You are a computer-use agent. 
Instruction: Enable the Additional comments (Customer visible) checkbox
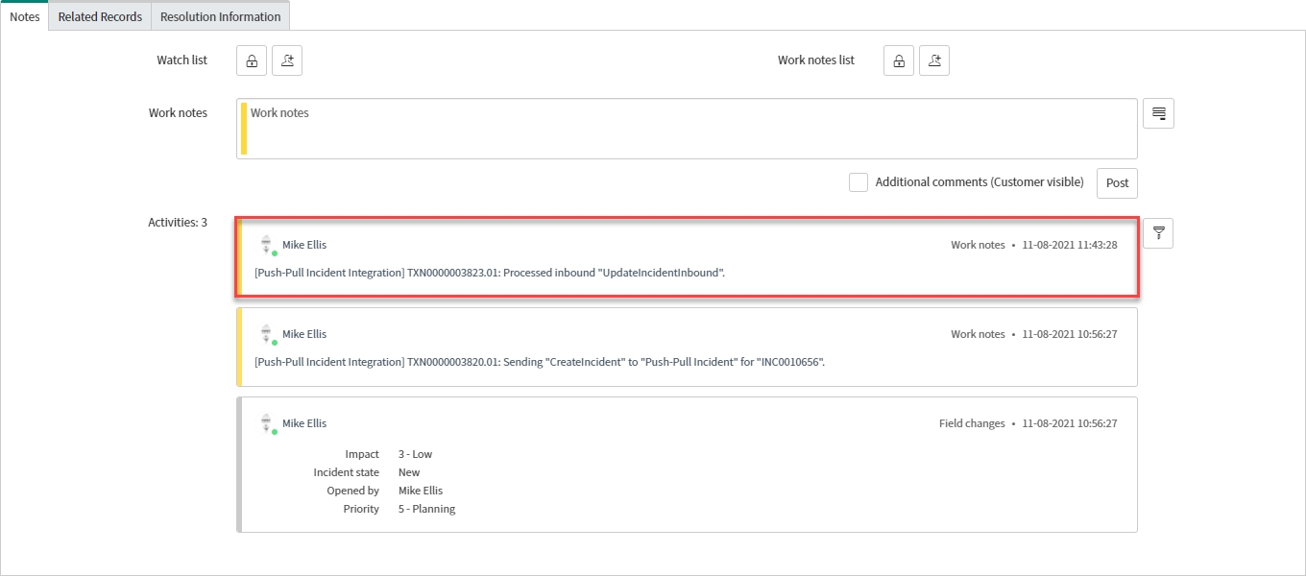859,182
